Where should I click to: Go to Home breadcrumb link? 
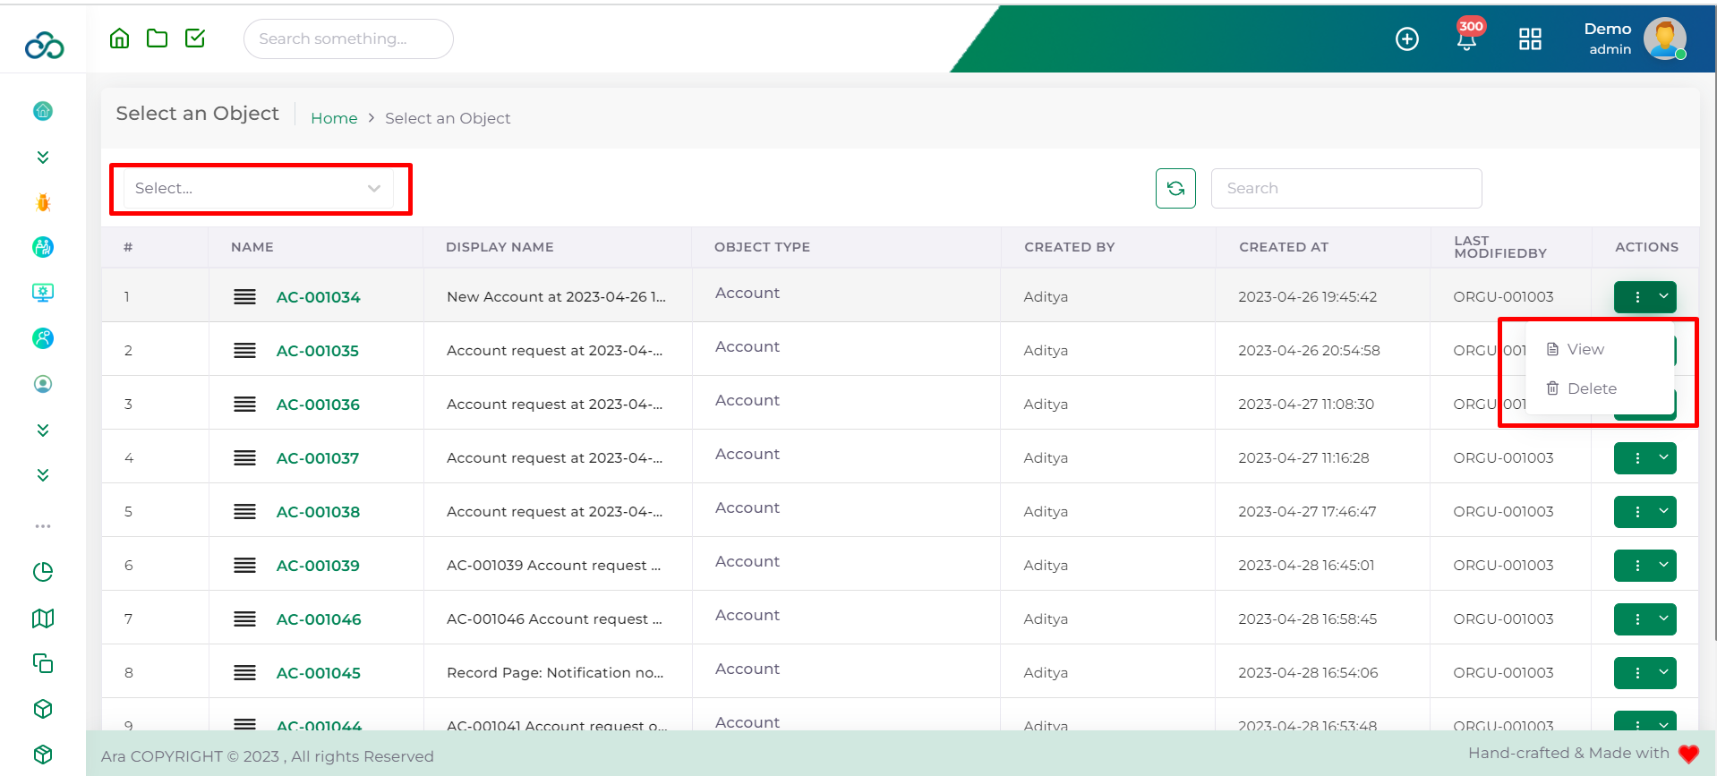click(334, 118)
